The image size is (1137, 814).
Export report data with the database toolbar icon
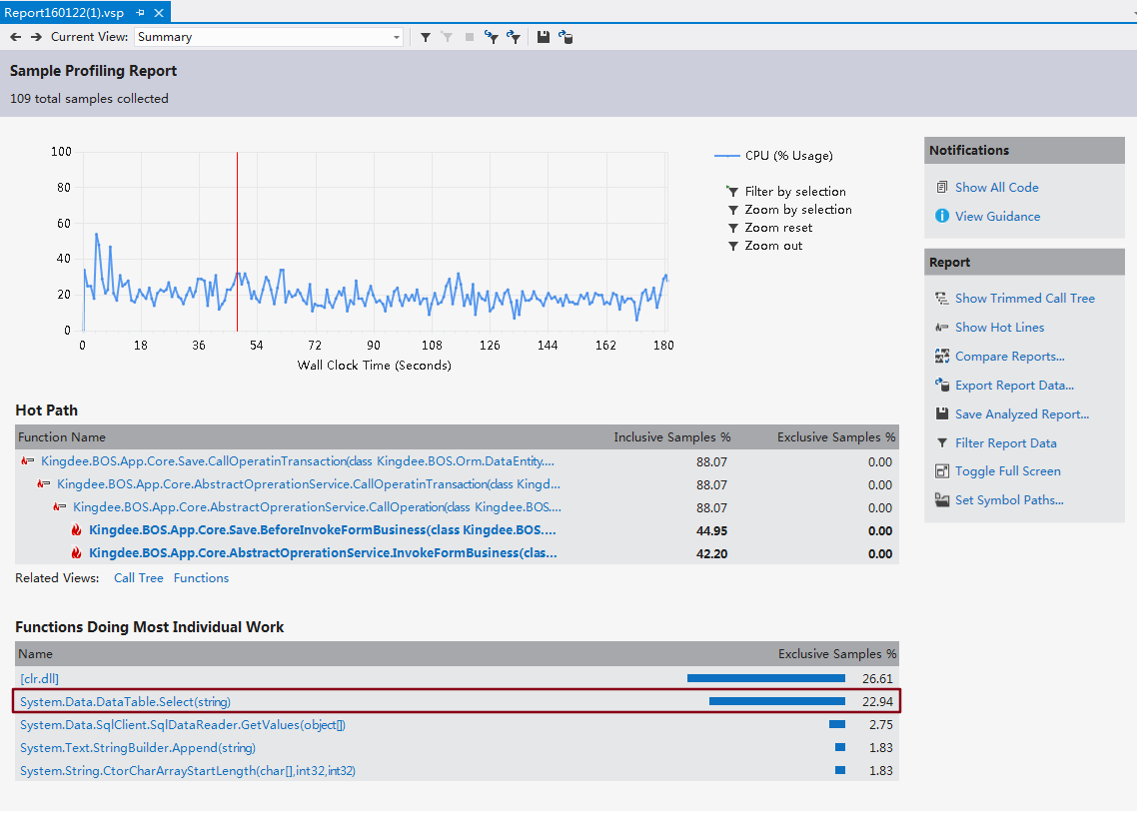coord(567,37)
